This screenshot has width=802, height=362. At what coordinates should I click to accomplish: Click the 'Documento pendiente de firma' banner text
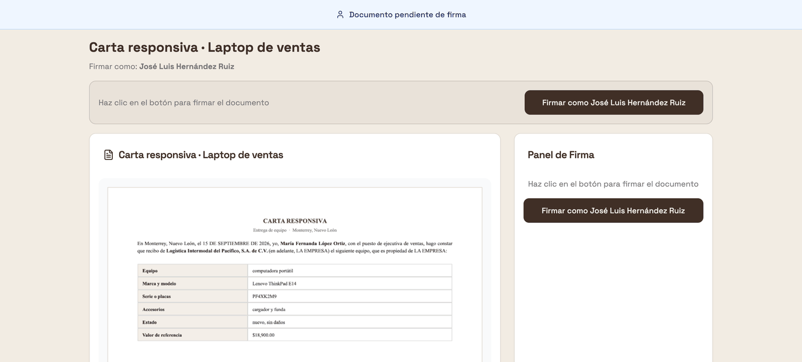point(407,15)
